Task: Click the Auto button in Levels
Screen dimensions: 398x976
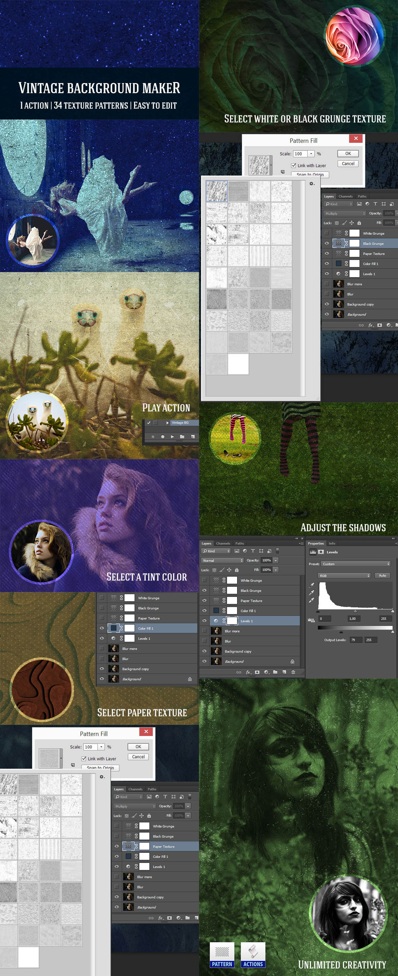Action: (382, 576)
